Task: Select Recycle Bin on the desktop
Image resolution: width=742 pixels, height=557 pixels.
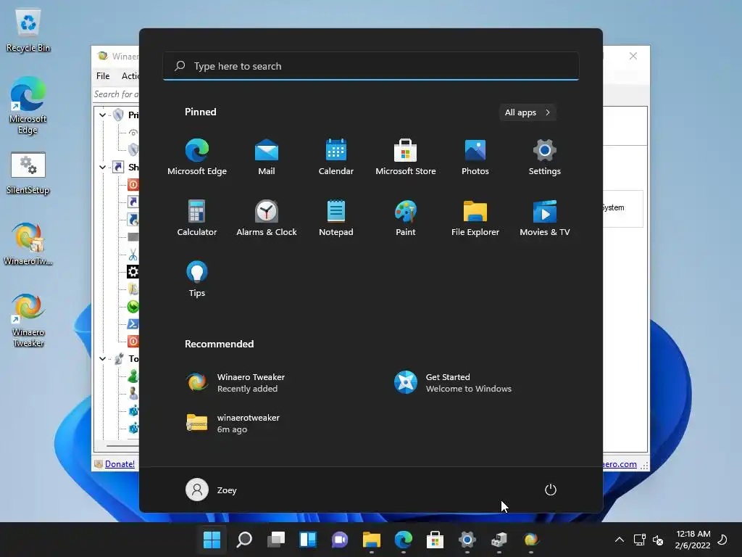Action: [28, 30]
